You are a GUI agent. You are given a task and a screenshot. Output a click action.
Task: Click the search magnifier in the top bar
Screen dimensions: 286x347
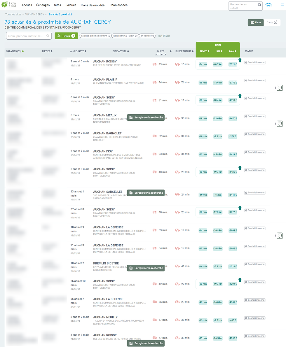(259, 5)
